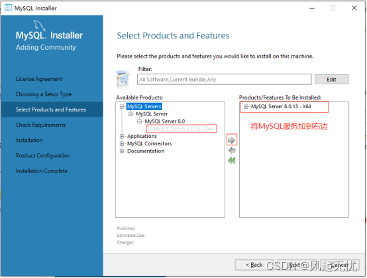Viewport: 367px width, 278px height.
Task: Click the Changes: label
Action: [x=125, y=242]
